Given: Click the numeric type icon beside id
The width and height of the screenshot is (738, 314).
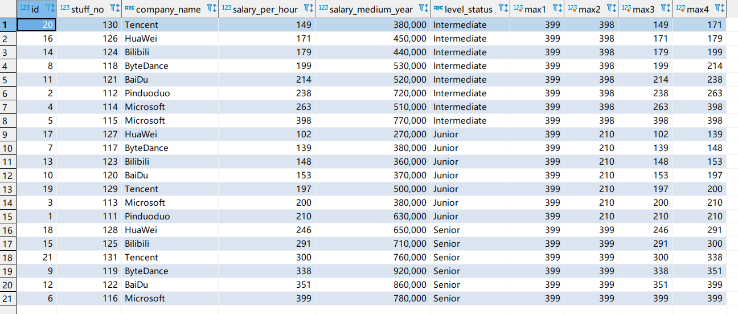Looking at the screenshot, I should click(x=25, y=8).
